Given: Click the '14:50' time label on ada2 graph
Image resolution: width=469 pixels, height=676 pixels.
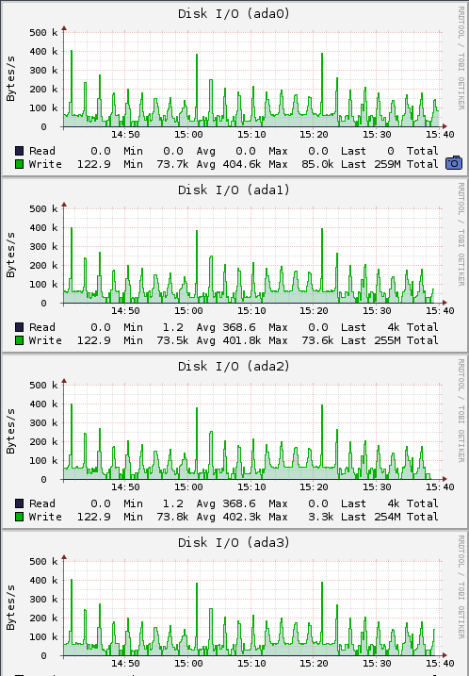Looking at the screenshot, I should coord(125,487).
